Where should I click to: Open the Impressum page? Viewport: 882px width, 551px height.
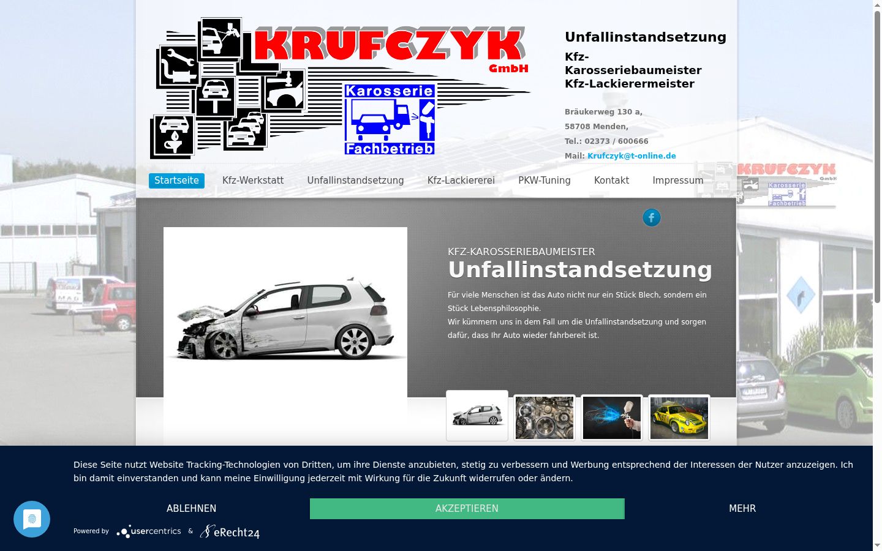click(x=678, y=181)
